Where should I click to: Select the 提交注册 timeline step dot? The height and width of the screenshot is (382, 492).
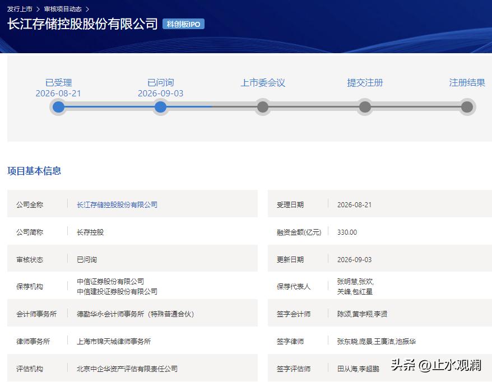[365, 107]
